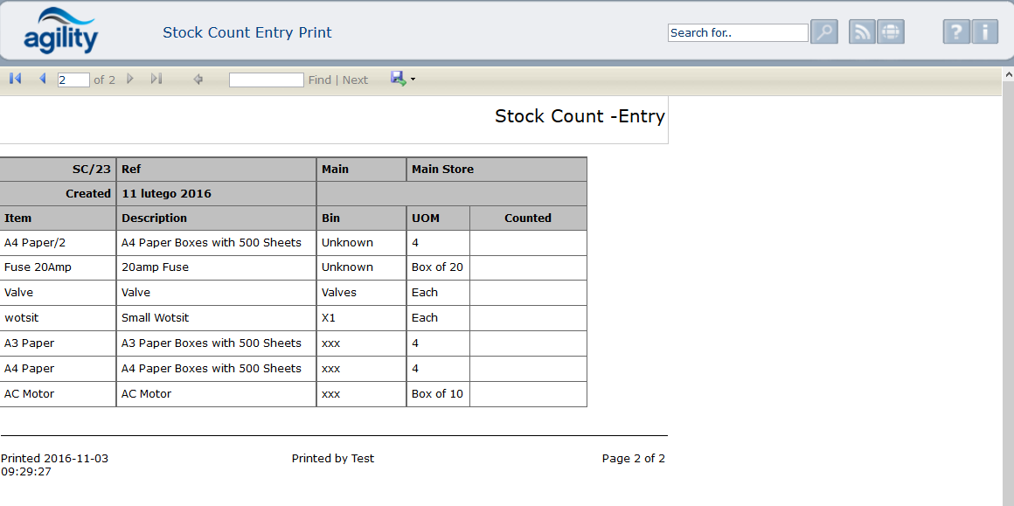1014x506 pixels.
Task: Click the Next link in toolbar
Action: pyautogui.click(x=355, y=80)
